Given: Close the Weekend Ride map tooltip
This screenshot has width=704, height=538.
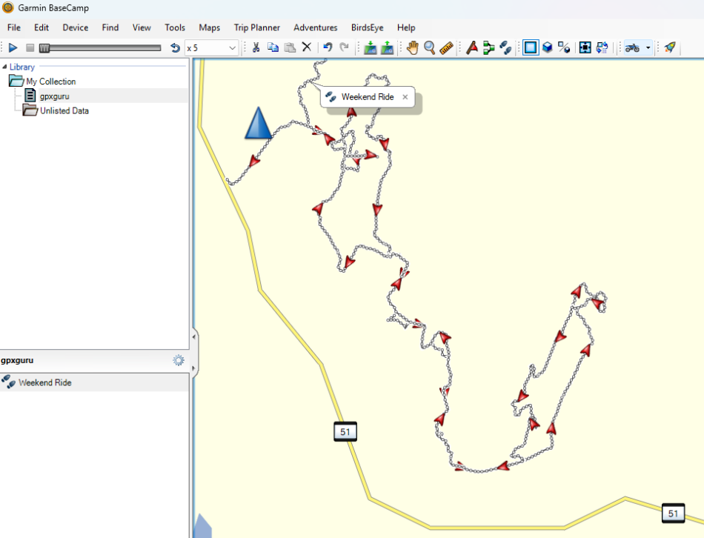Looking at the screenshot, I should [x=405, y=97].
